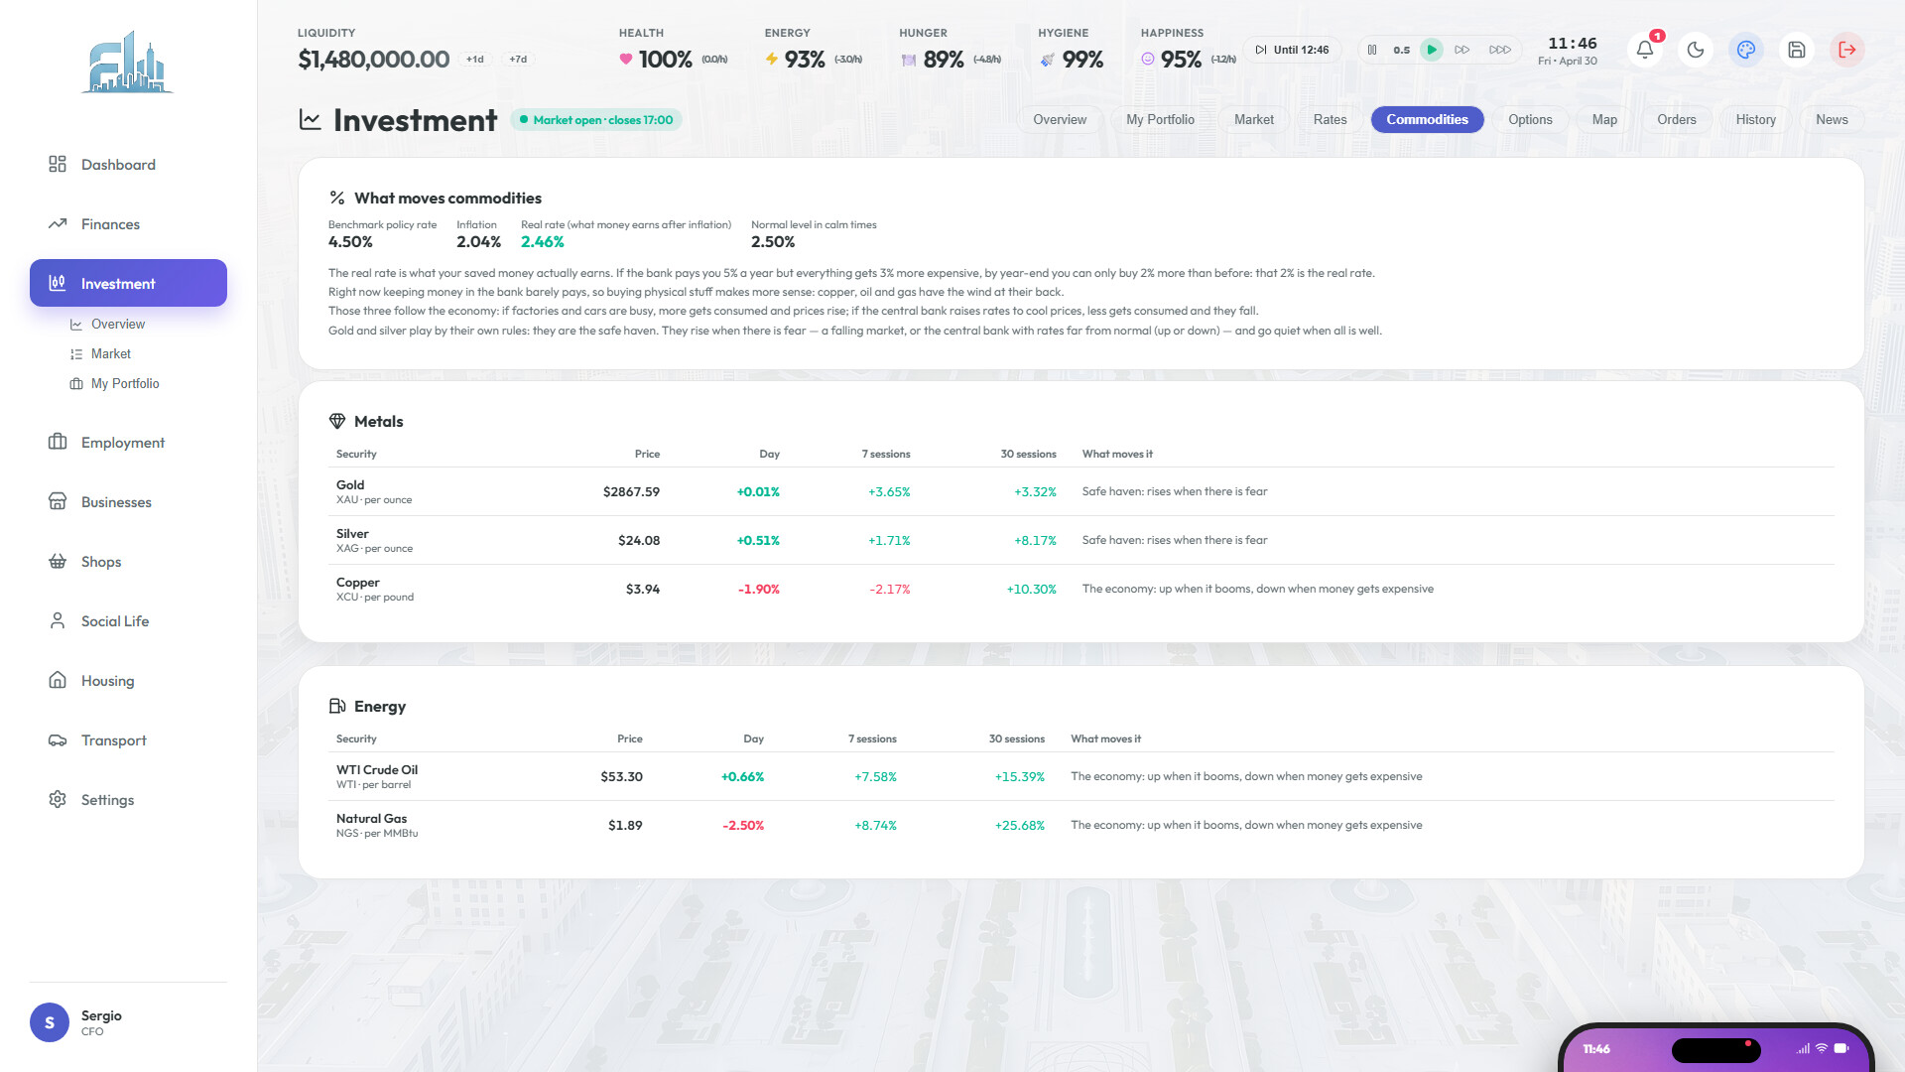Select the WTI Crude Oil row
Viewport: 1905px width, 1072px height.
click(1081, 777)
